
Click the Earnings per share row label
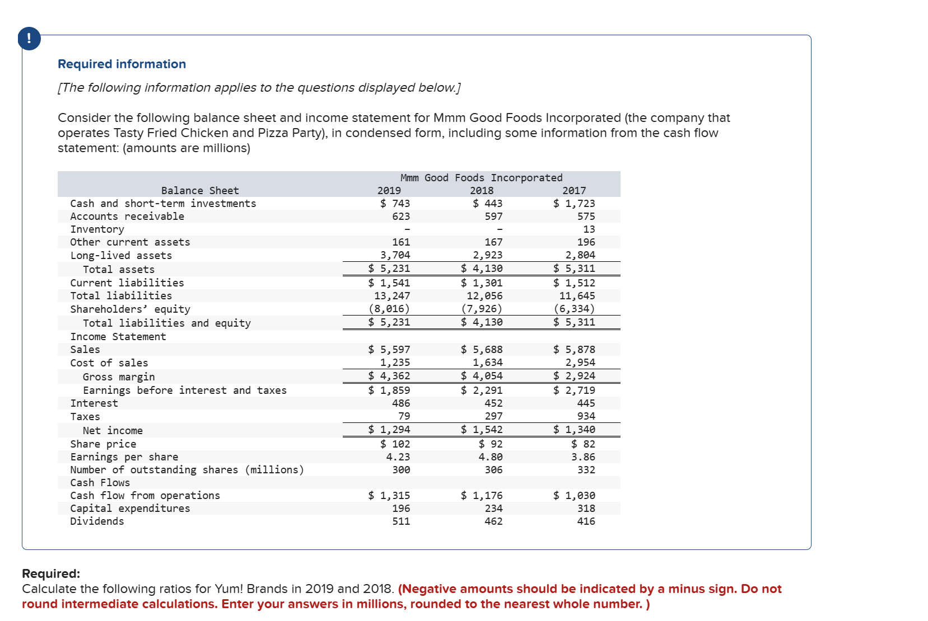tap(124, 457)
